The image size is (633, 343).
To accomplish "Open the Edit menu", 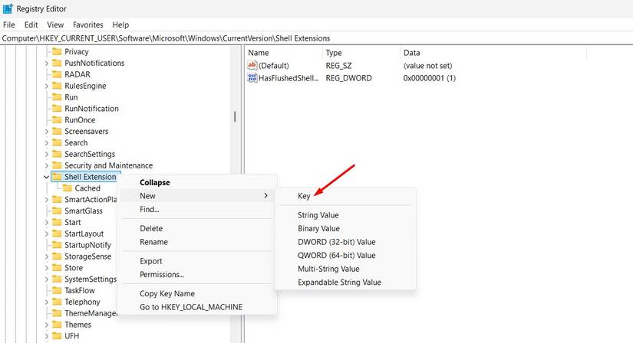I will [31, 24].
